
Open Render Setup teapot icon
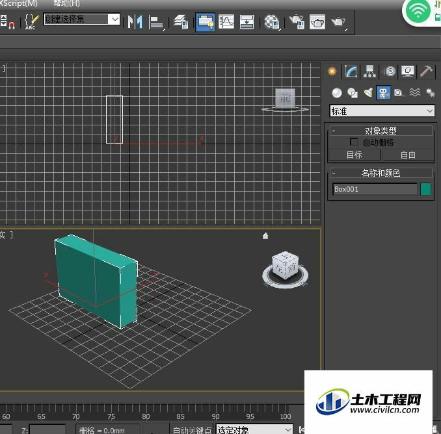pos(297,21)
